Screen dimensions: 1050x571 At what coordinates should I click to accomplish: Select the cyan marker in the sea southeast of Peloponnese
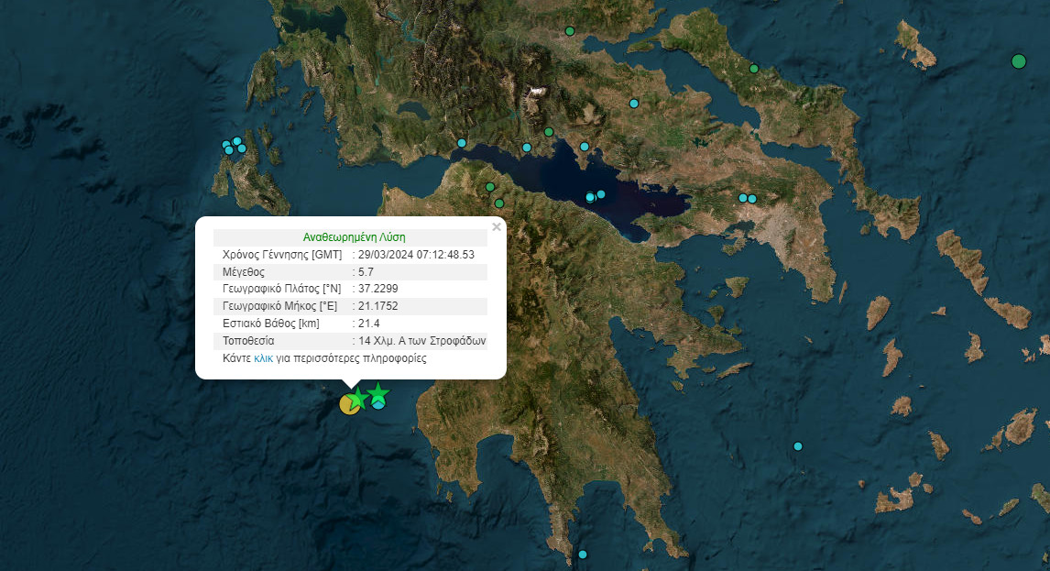tap(797, 446)
